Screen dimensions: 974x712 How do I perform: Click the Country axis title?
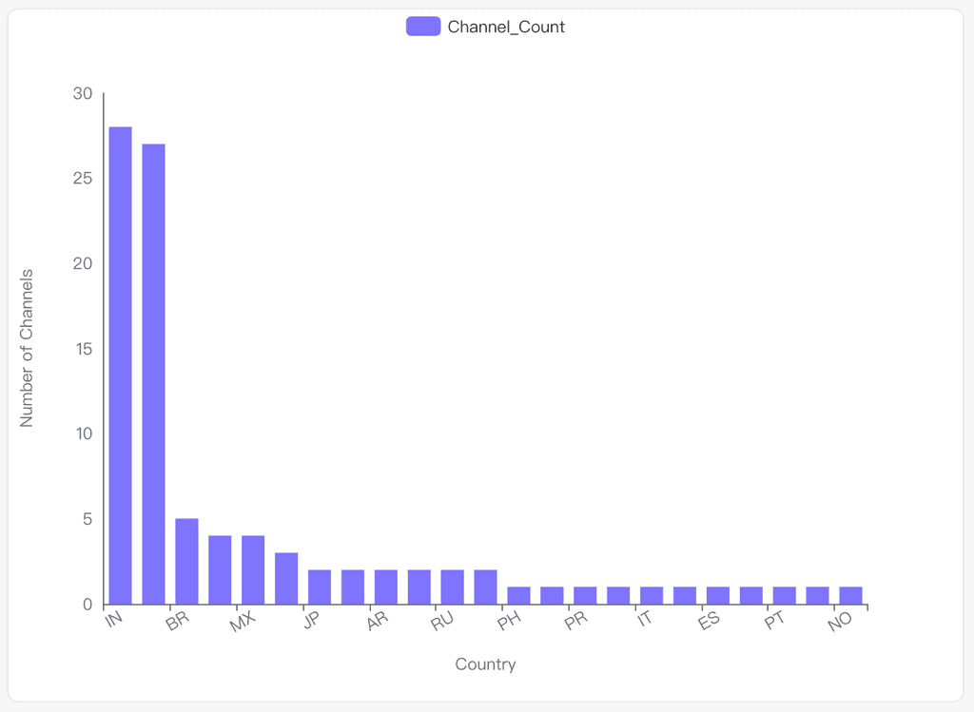point(486,664)
